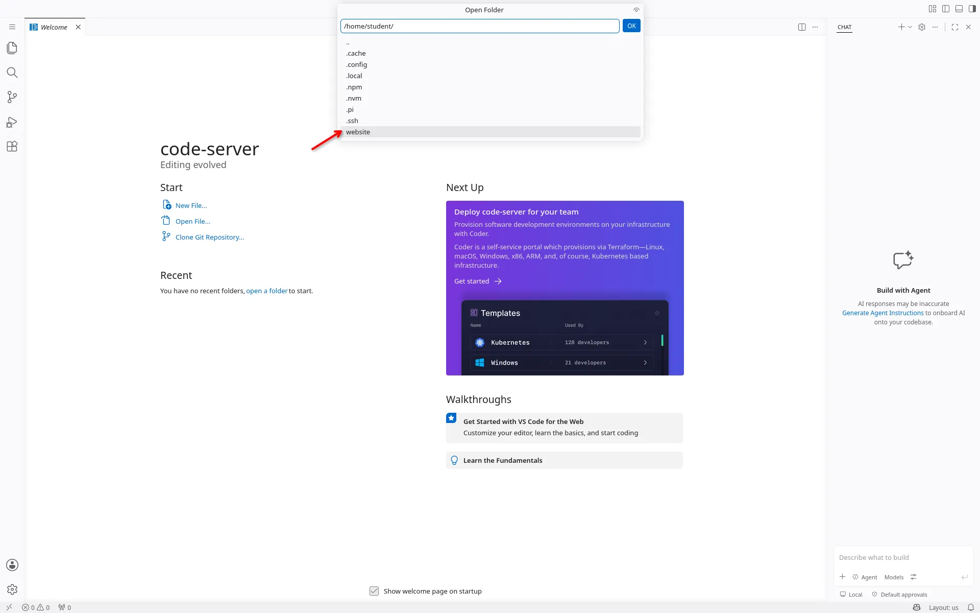This screenshot has width=980, height=613.
Task: Click Get started link in deploy card
Action: tap(478, 281)
